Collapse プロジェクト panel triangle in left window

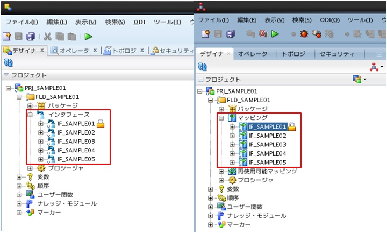click(x=6, y=75)
